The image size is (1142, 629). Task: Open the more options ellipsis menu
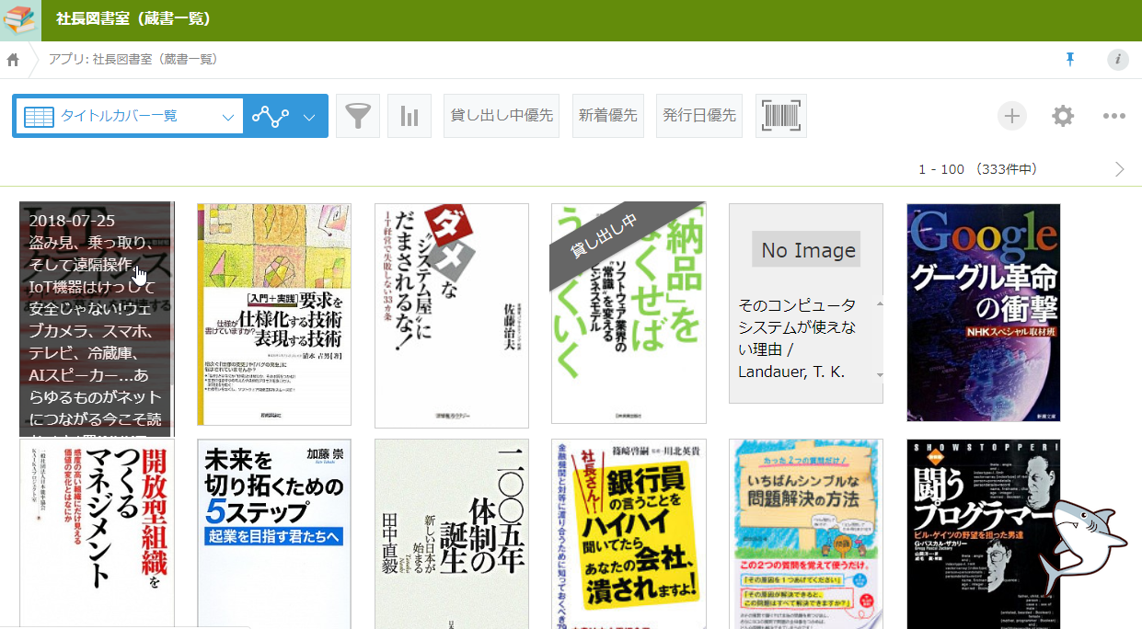coord(1114,116)
